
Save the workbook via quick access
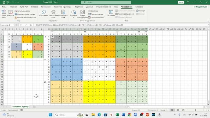click(4, 2)
